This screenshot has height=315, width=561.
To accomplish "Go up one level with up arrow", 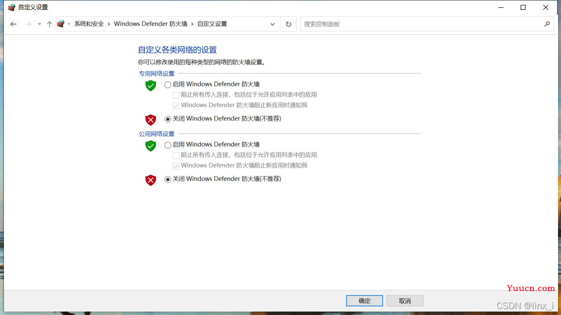I will tap(49, 24).
